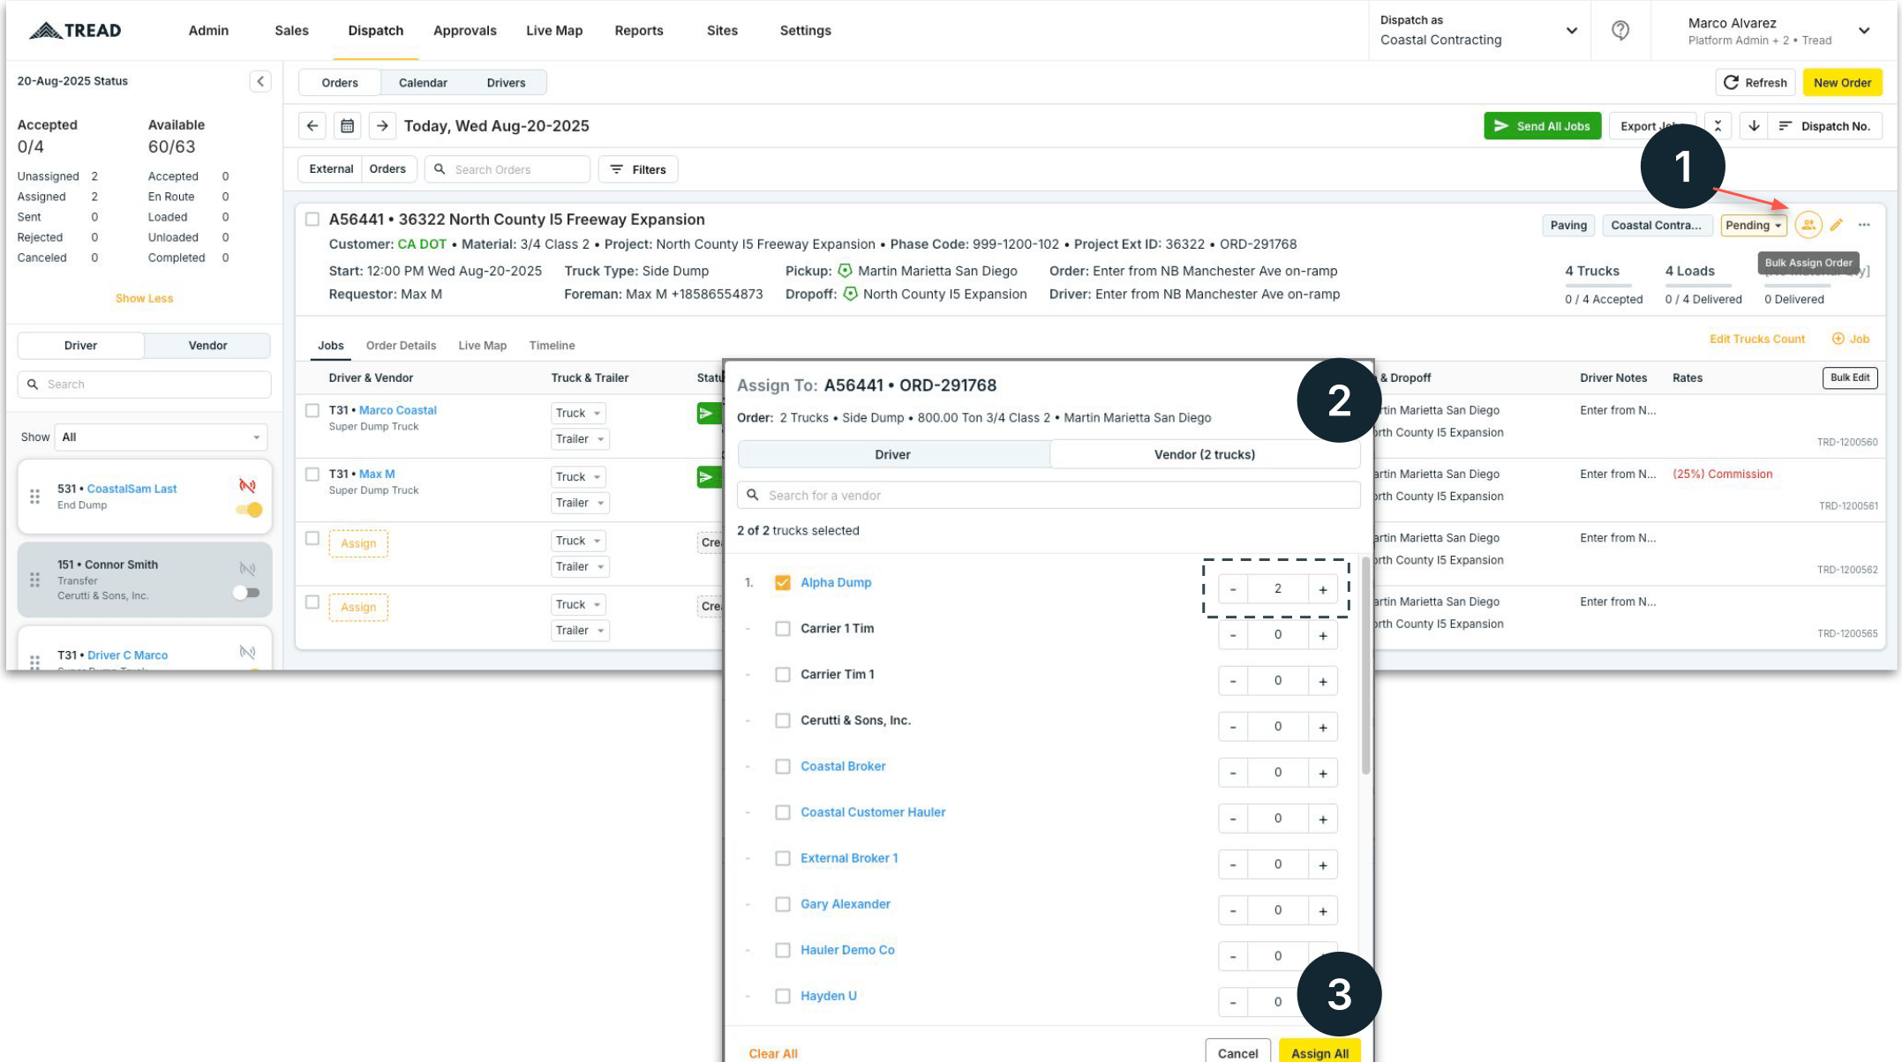Click Edit Trucks Count link
Screen dimensions: 1902x1062
(1757, 339)
